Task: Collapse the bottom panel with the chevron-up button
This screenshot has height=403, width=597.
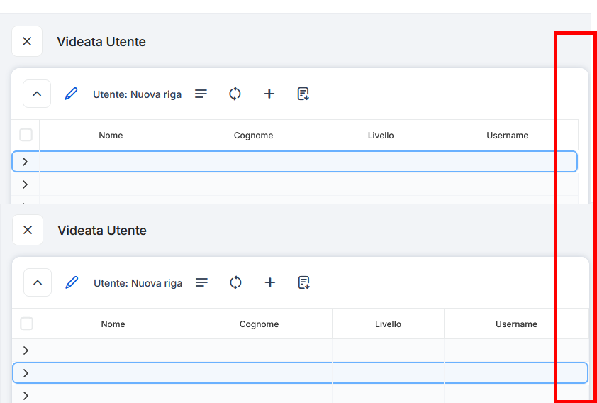Action: tap(38, 282)
